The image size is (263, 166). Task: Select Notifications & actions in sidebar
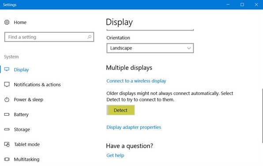37,85
